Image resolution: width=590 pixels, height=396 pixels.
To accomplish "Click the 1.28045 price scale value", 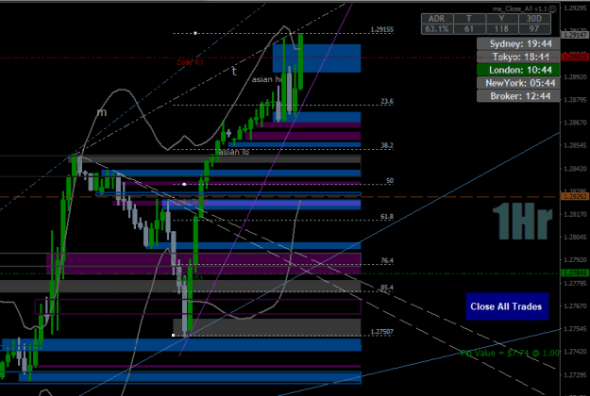I will pos(576,237).
